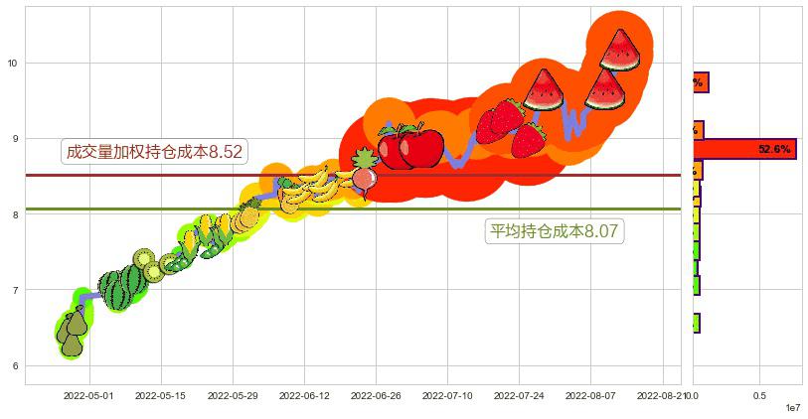Click the corn cobs marker
Screen dimensions: 808x419
[x=204, y=234]
